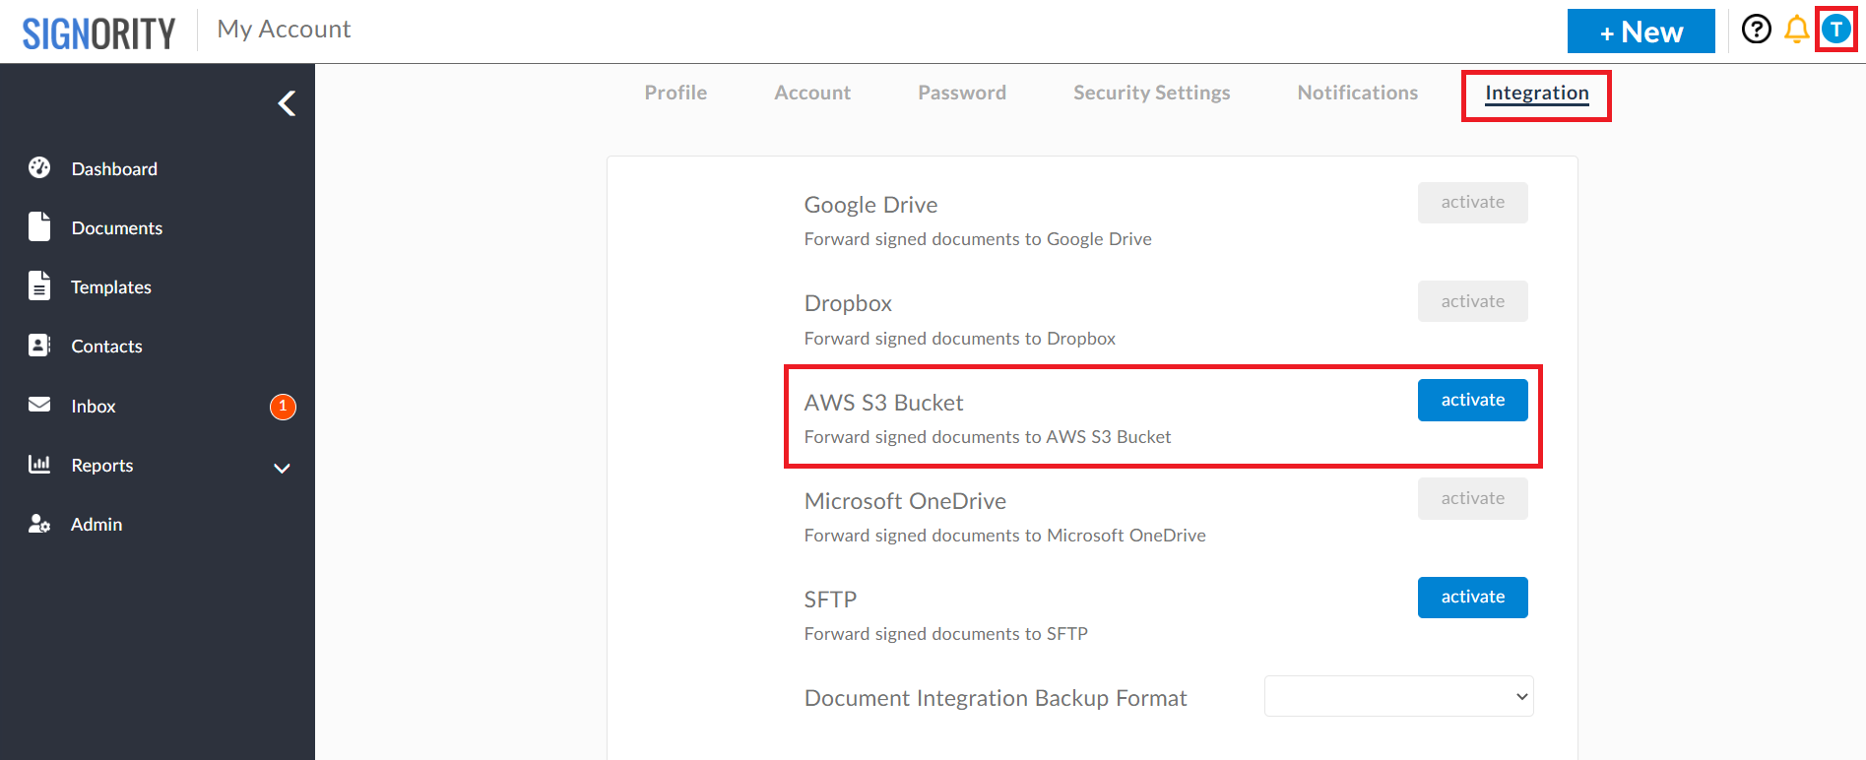
Task: Switch to the Security Settings tab
Action: (x=1151, y=93)
